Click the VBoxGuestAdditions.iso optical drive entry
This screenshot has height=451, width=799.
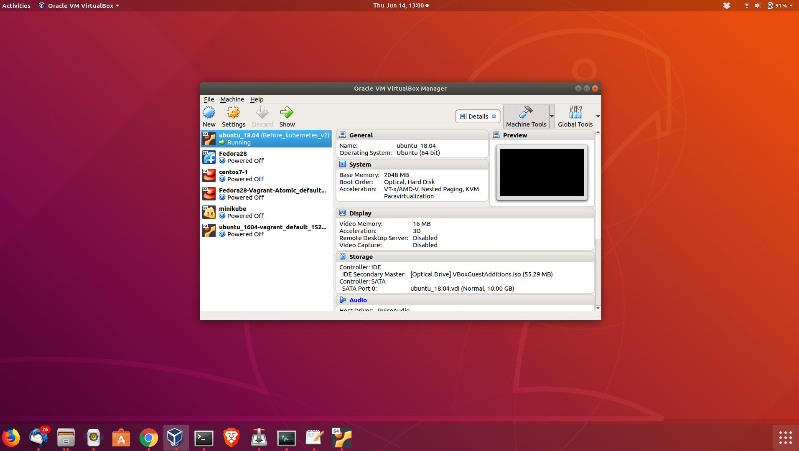click(x=481, y=274)
